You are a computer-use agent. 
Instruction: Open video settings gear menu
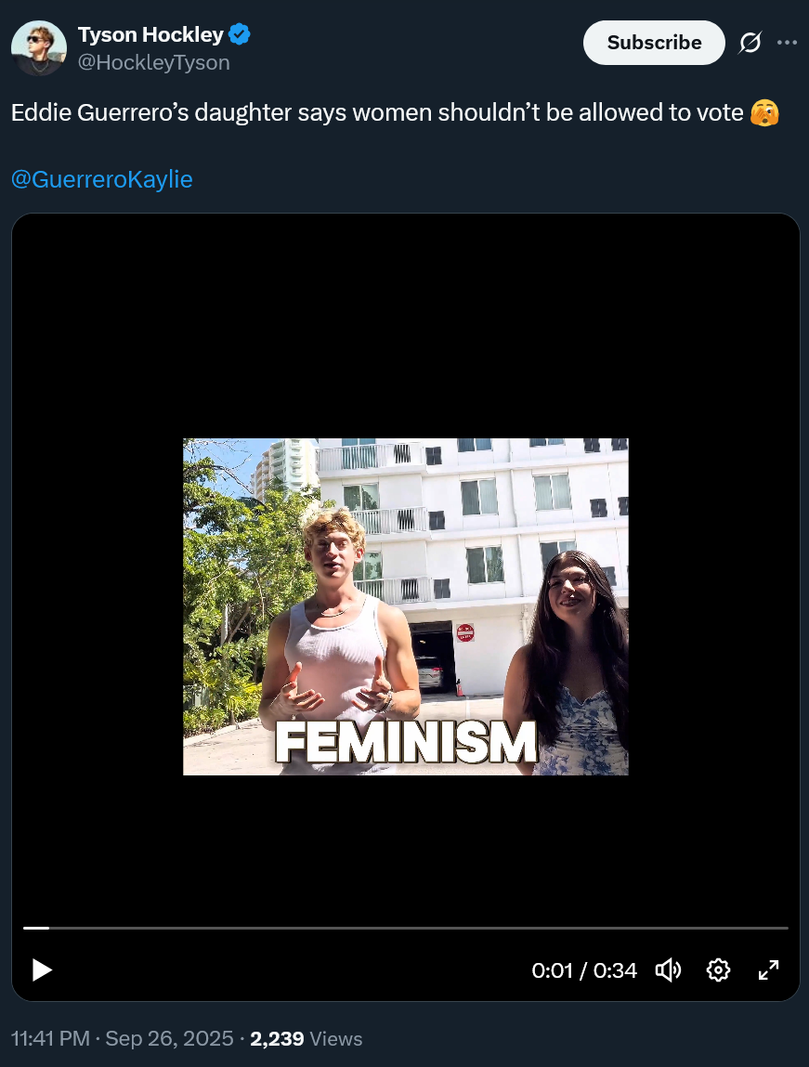718,969
